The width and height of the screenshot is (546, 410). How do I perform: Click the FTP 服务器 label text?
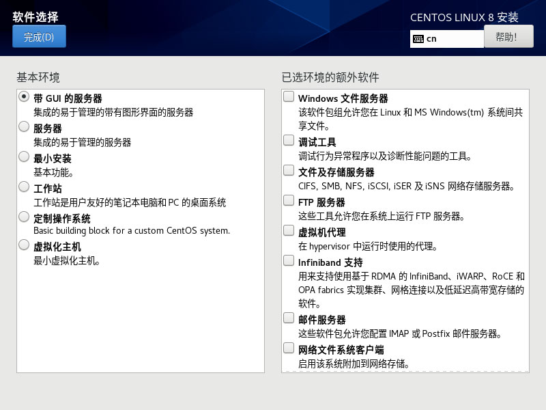pyautogui.click(x=321, y=202)
